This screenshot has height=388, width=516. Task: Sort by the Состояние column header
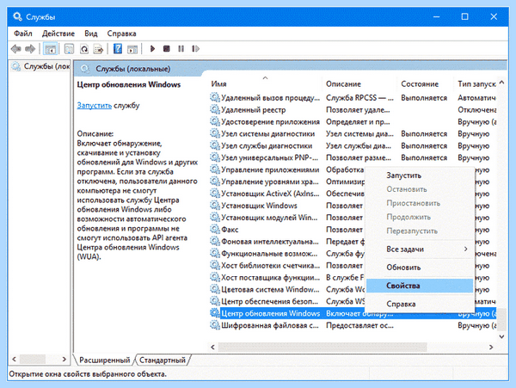(425, 84)
